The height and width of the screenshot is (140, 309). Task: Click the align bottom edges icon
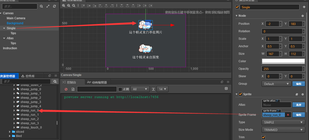click(95, 5)
